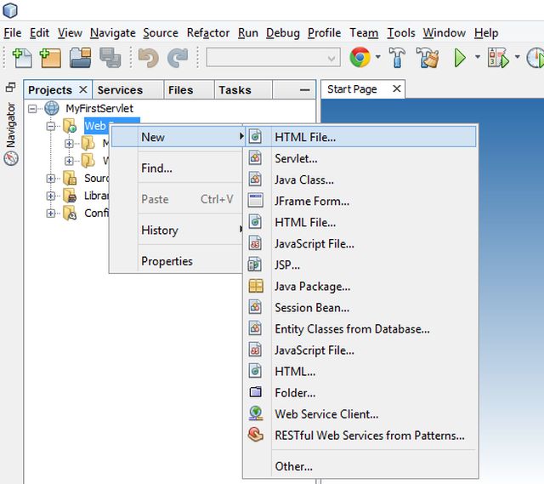
Task: Click the Java Package icon in submenu
Action: (x=256, y=286)
